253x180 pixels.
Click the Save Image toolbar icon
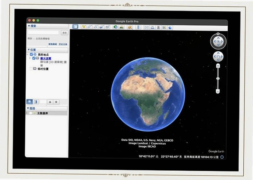pyautogui.click(x=158, y=27)
